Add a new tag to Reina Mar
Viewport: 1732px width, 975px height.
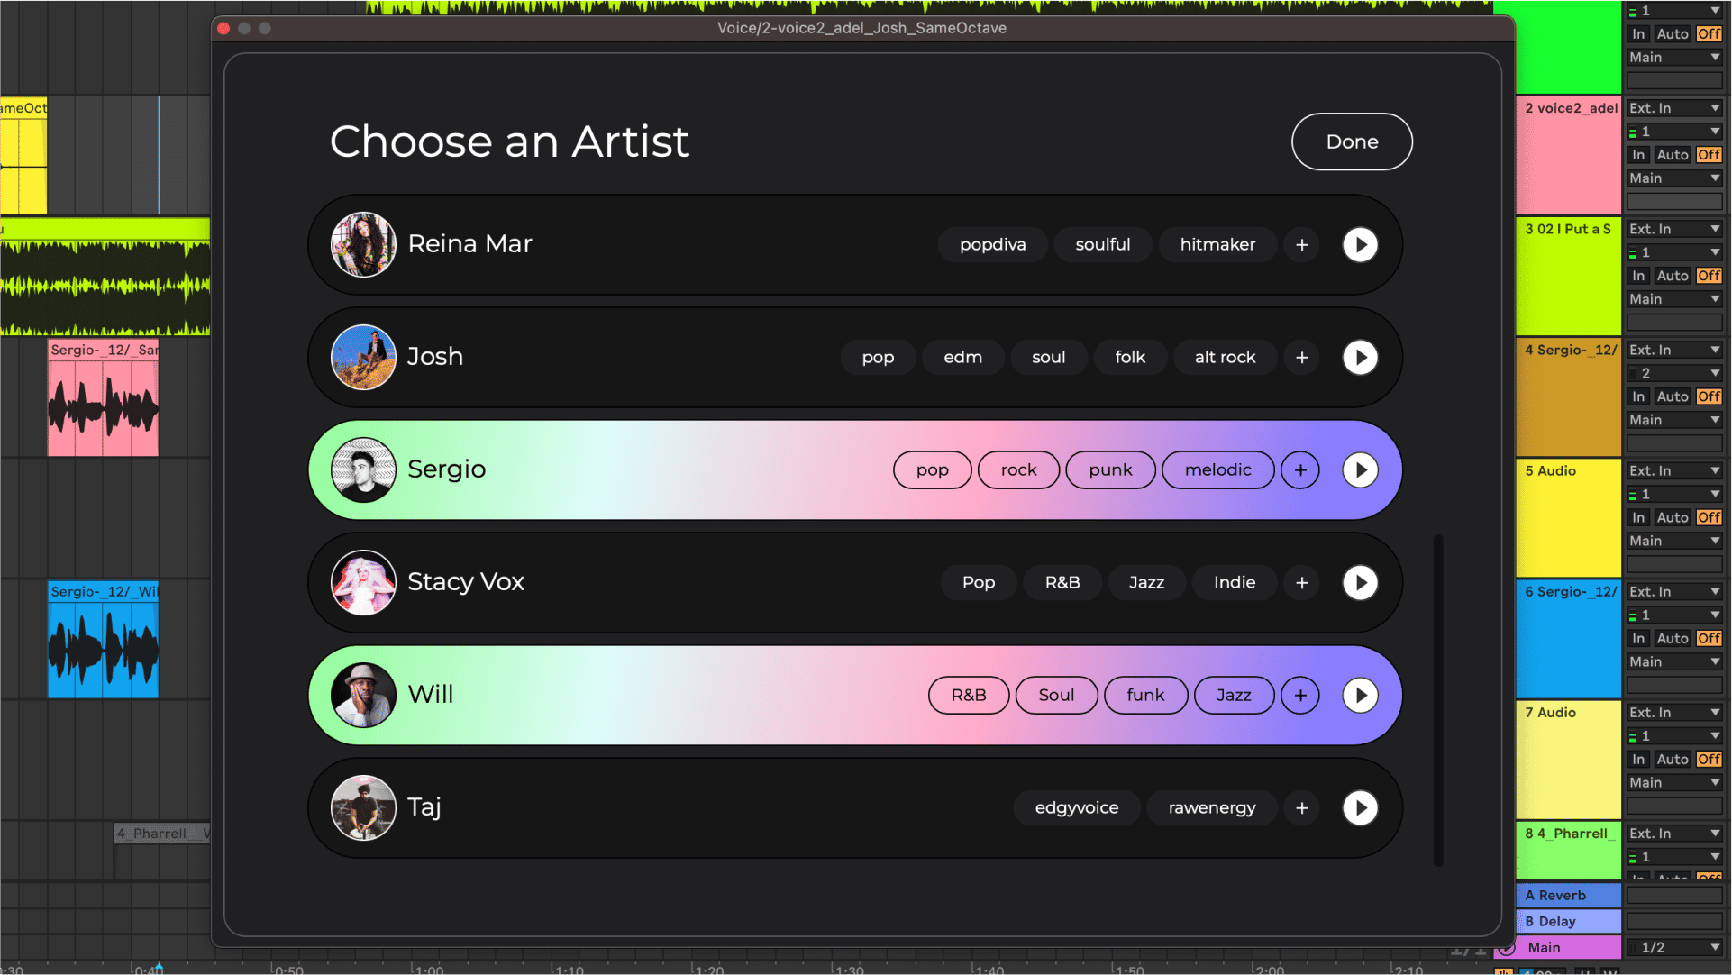tap(1301, 244)
